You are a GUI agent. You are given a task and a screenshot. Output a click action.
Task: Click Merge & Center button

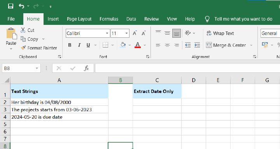(x=226, y=45)
